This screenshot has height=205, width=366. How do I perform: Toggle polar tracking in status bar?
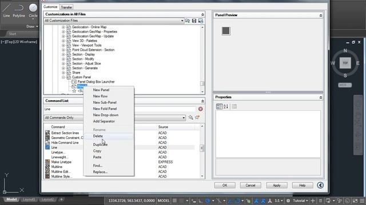[208, 200]
